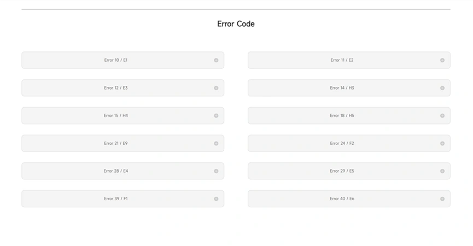Expand plus icon on Error 15 / H4
Image resolution: width=473 pixels, height=246 pixels.
tap(216, 116)
